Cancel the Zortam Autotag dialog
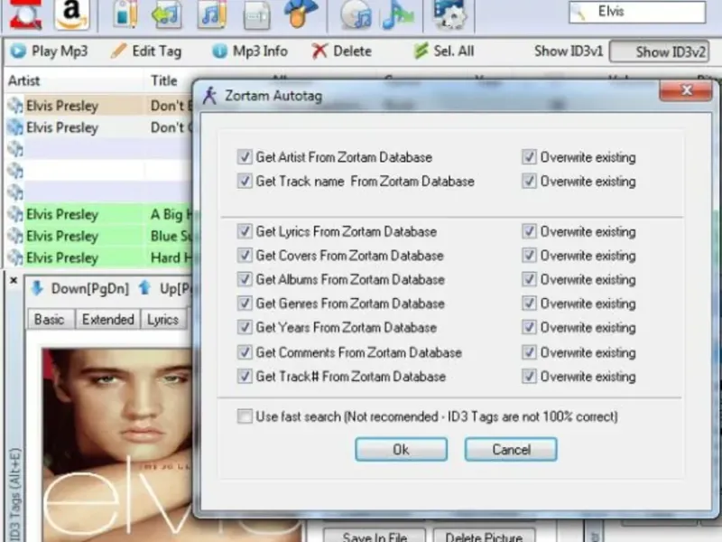The image size is (722, 542). click(511, 449)
